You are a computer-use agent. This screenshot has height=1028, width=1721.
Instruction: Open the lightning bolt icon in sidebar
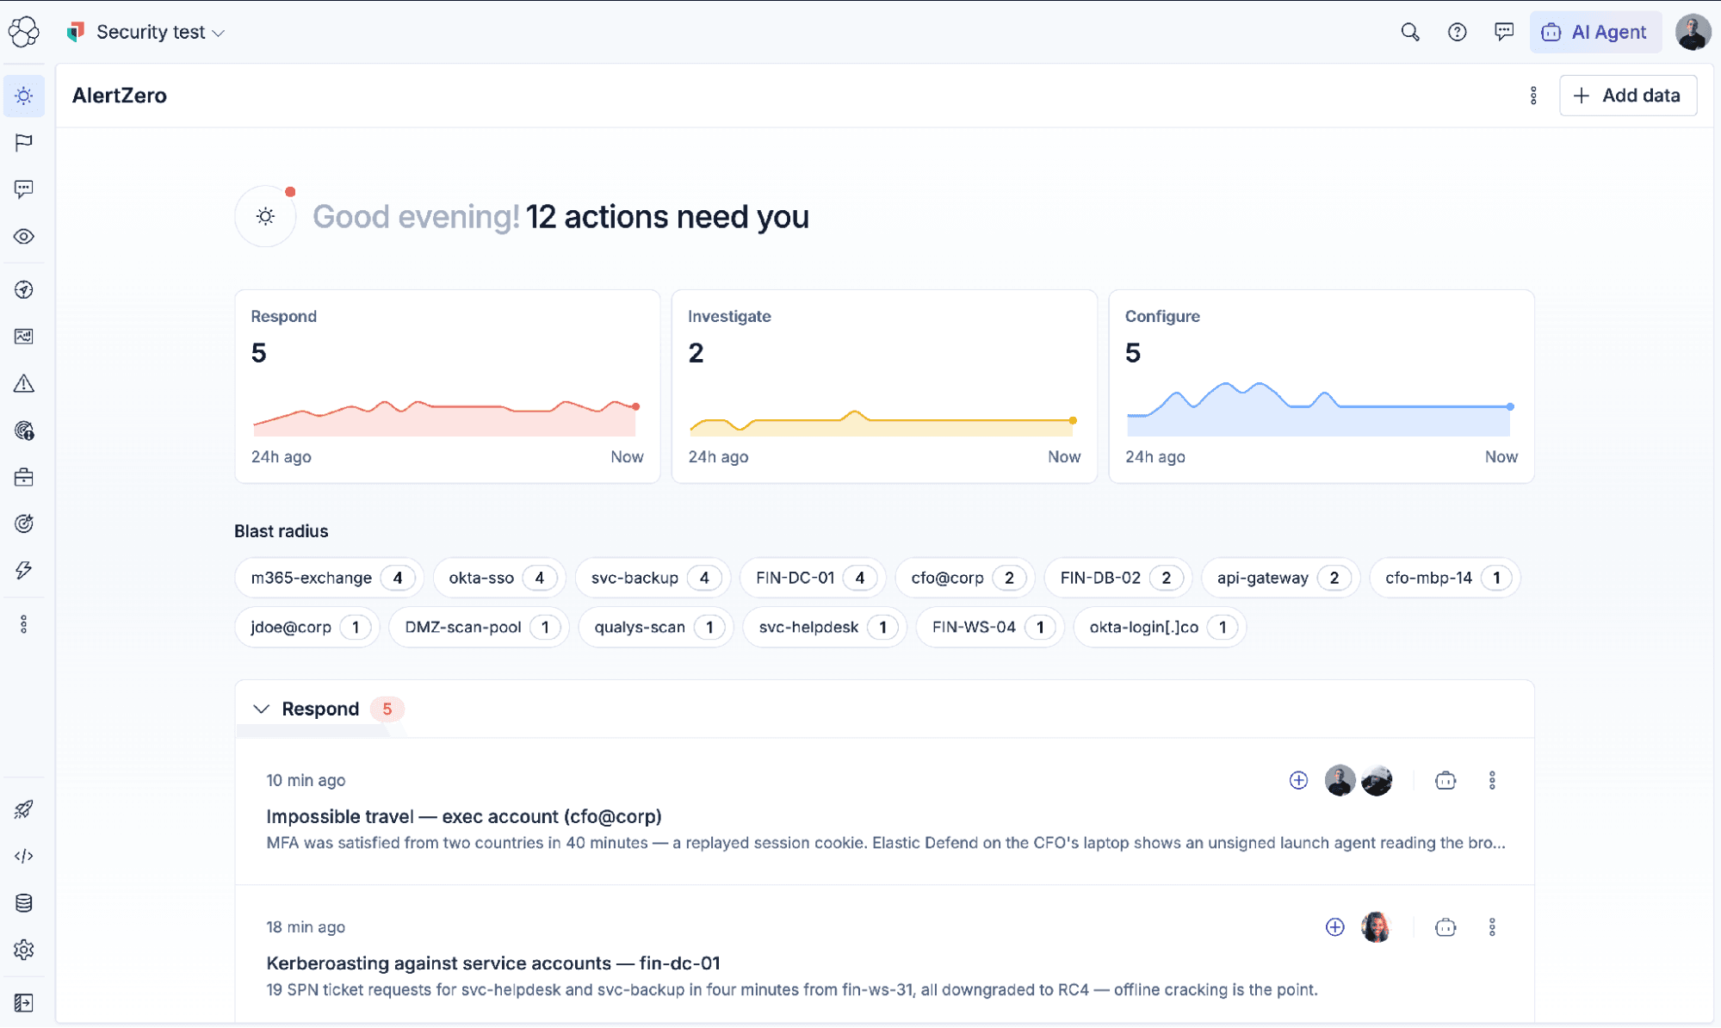(24, 570)
